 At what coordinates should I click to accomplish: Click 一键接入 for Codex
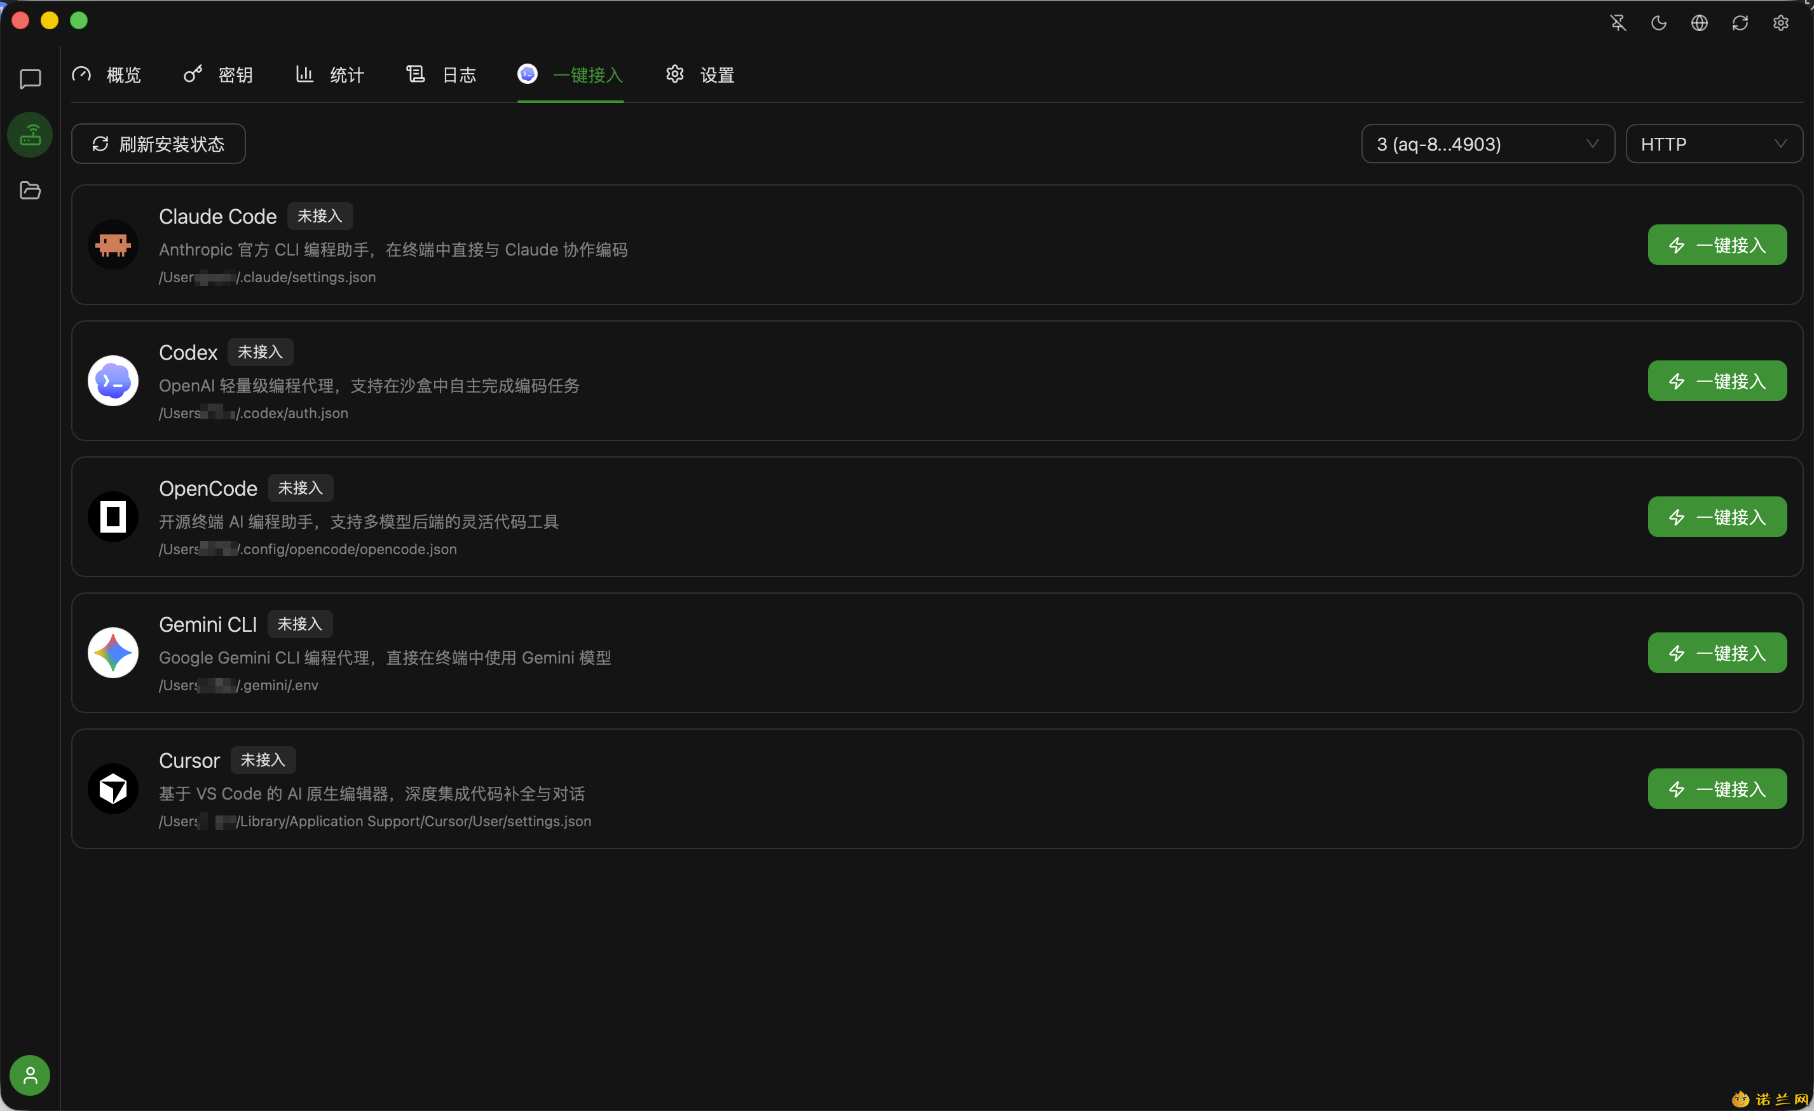tap(1717, 381)
